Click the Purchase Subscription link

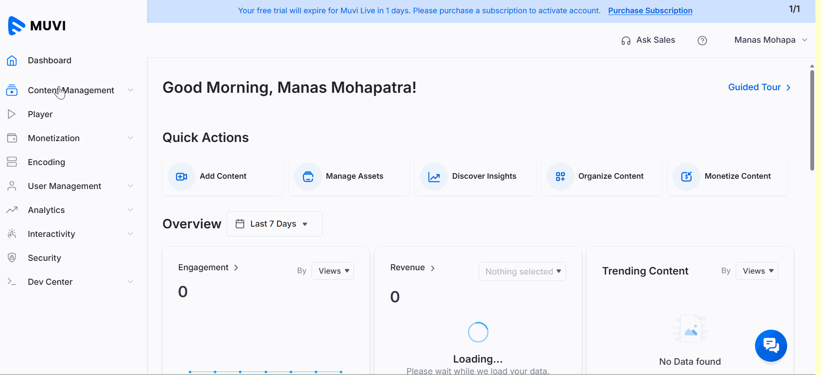[x=650, y=11]
